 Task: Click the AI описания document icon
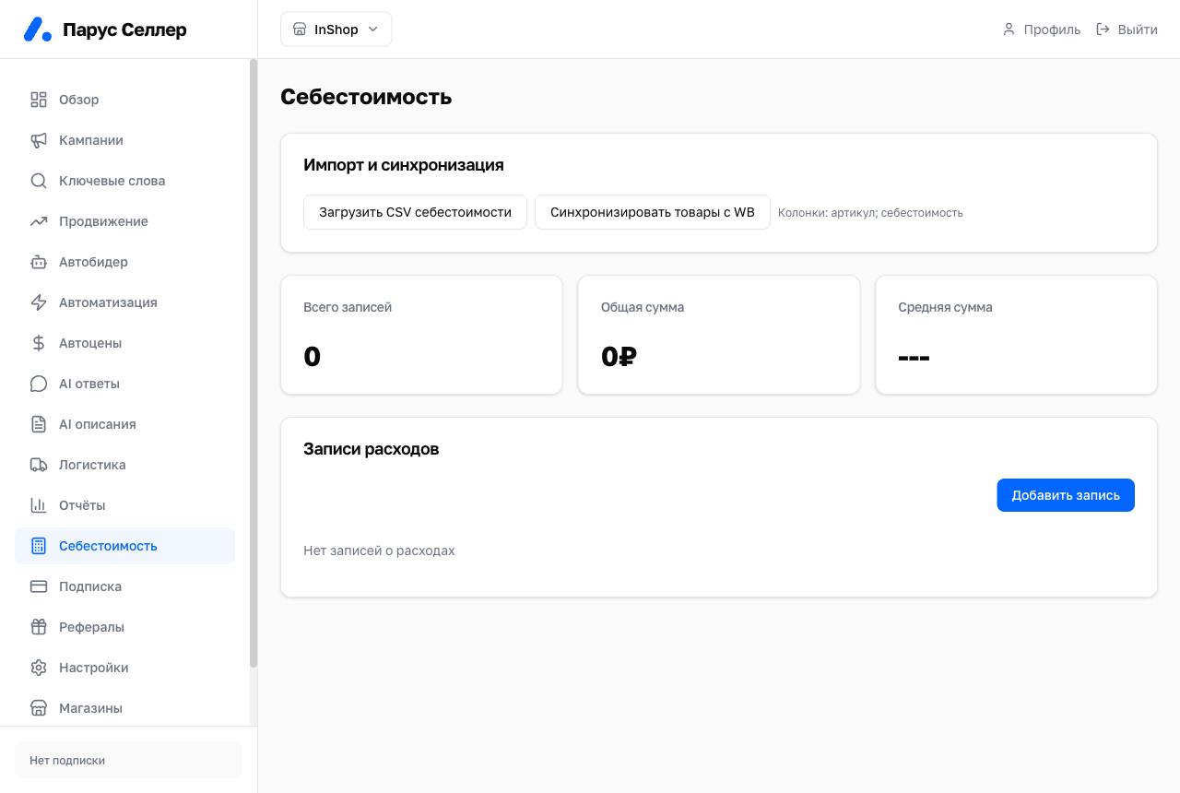click(39, 424)
